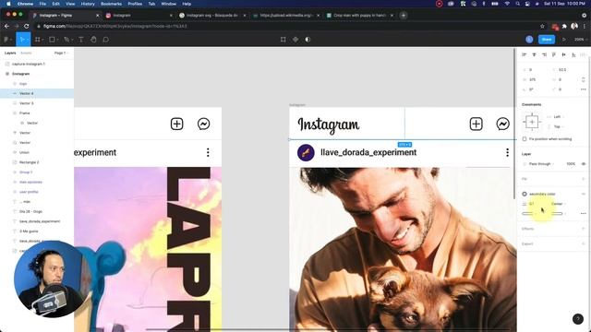Switch to Crop man with puppy tab
591x332 pixels.
coord(360,16)
